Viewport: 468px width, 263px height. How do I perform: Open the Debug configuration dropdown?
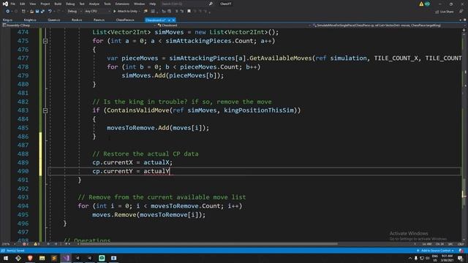[74, 12]
